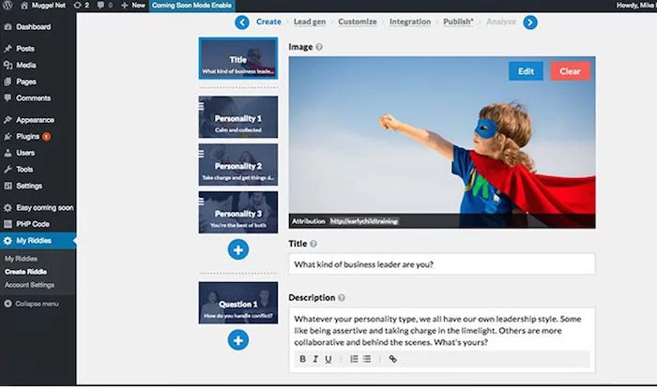Click the Personality 1 reorder handle
This screenshot has width=657, height=389.
[x=201, y=107]
